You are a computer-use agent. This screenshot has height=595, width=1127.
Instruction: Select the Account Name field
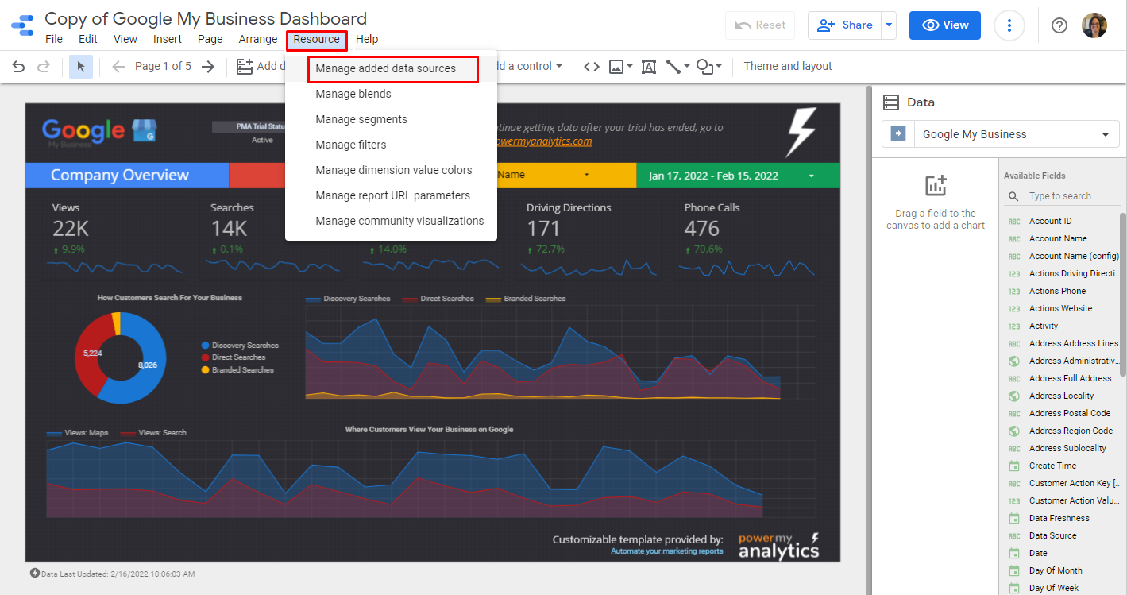[x=1058, y=238]
